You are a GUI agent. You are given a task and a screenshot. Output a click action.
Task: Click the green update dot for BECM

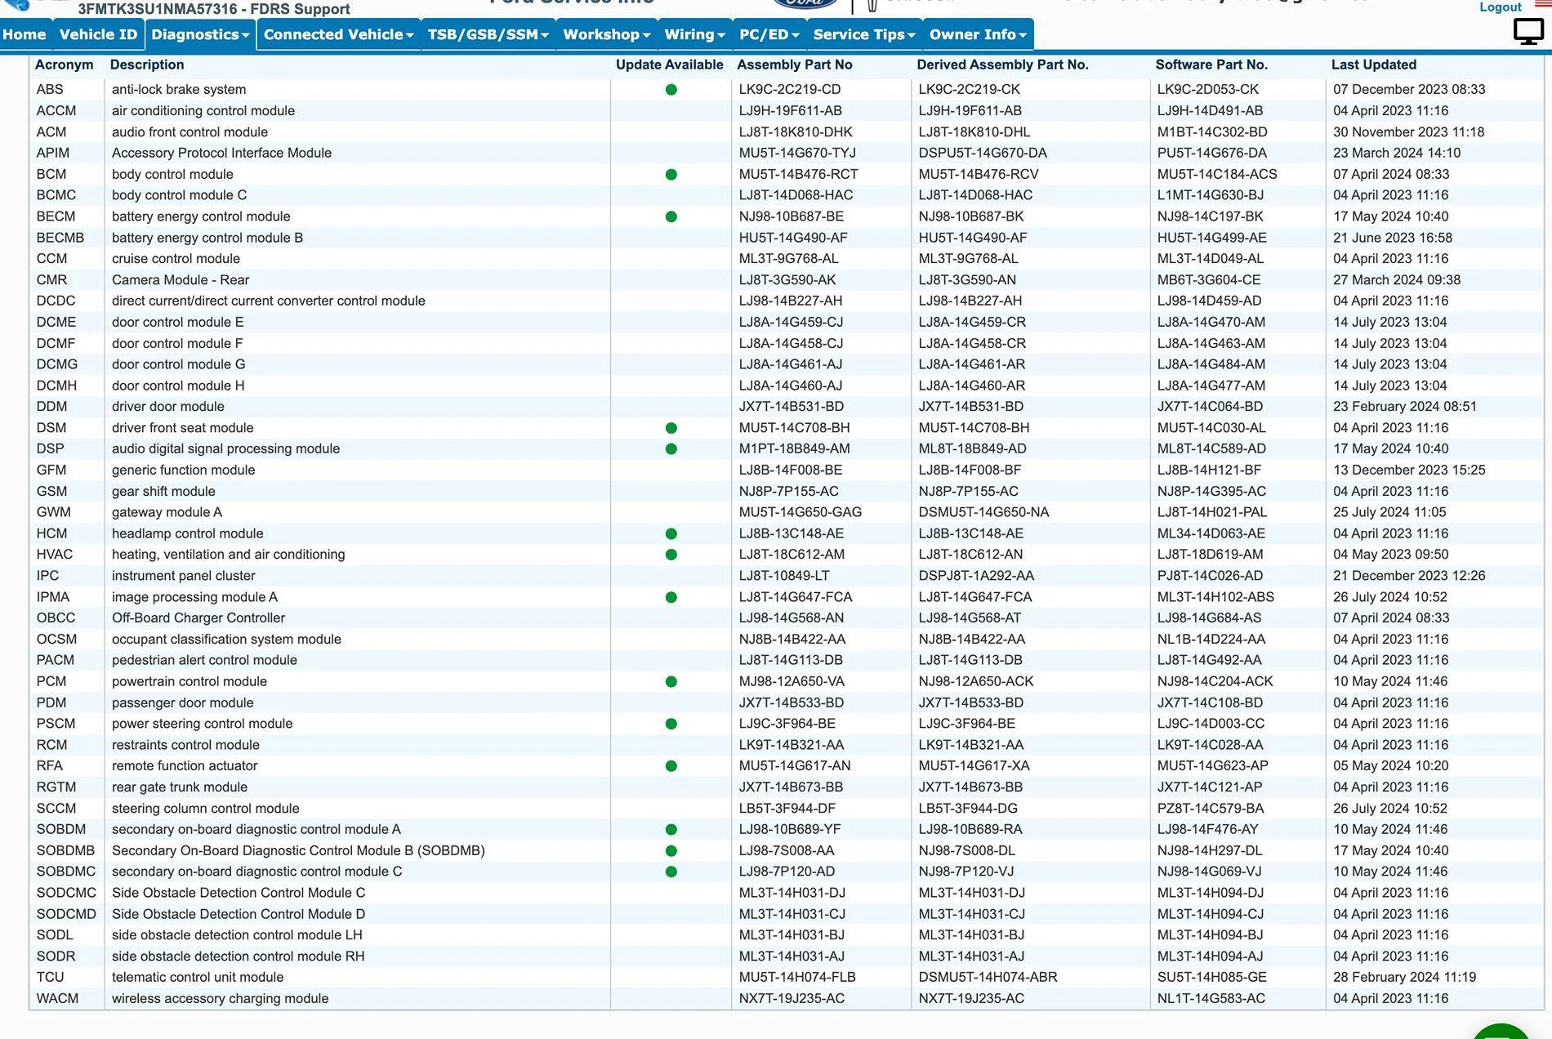pos(671,216)
